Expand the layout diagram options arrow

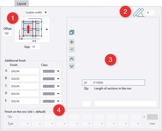tap(47, 30)
